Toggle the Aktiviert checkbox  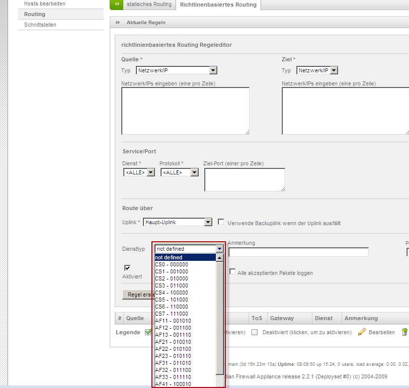tap(127, 268)
